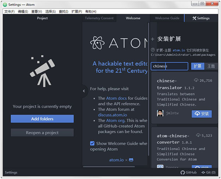The height and width of the screenshot is (179, 221).
Task: Open the atom.io footer link
Action: (x=116, y=160)
